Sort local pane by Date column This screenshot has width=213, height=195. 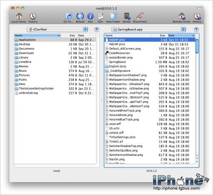click(86, 35)
